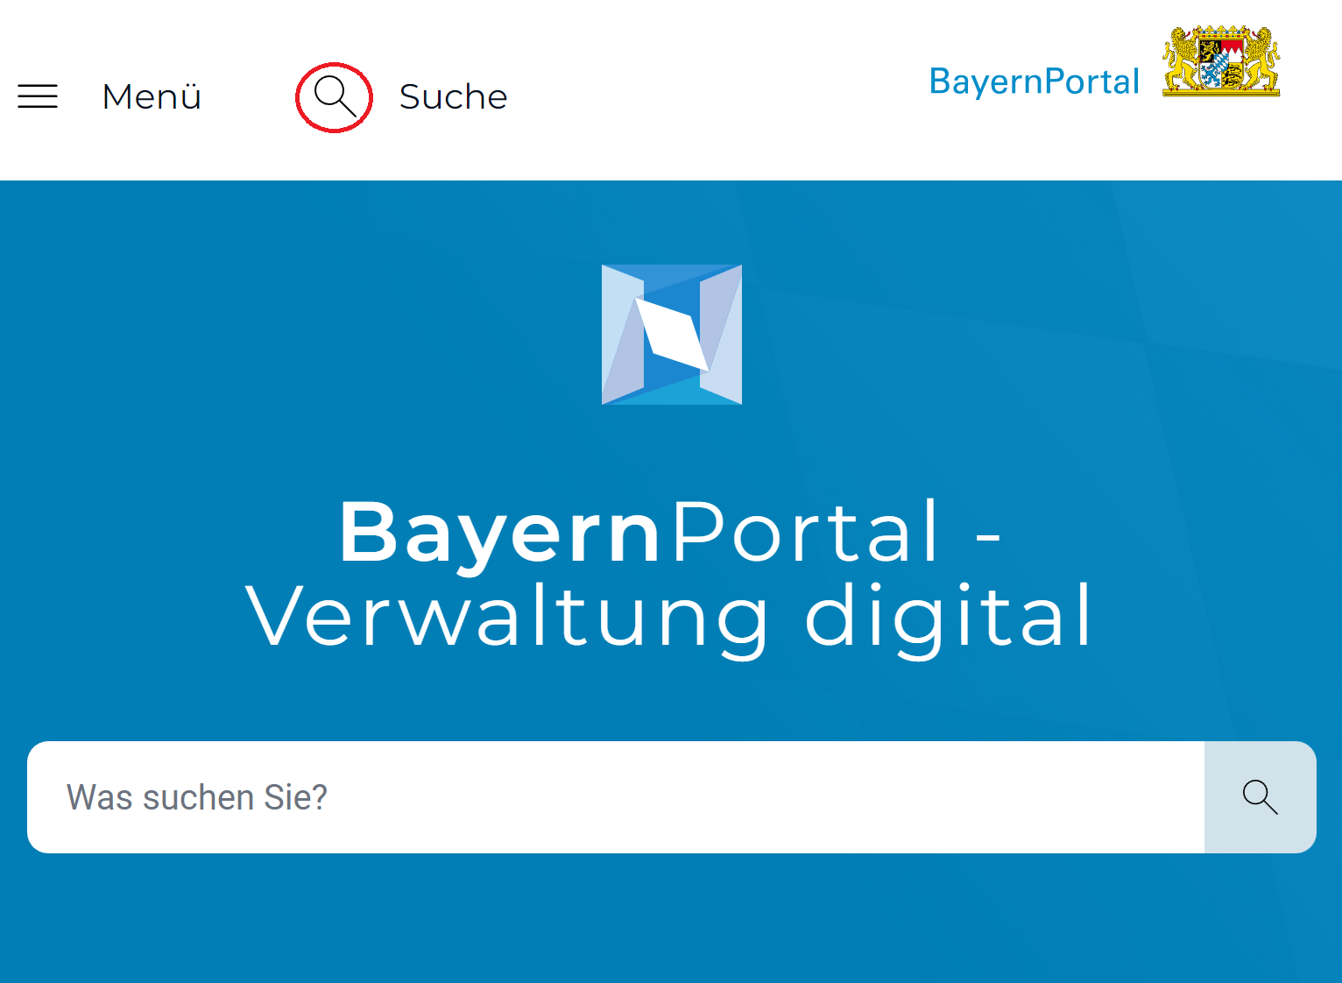Image resolution: width=1342 pixels, height=983 pixels.
Task: Click the blue cube BayernPortal logo
Action: coord(672,335)
